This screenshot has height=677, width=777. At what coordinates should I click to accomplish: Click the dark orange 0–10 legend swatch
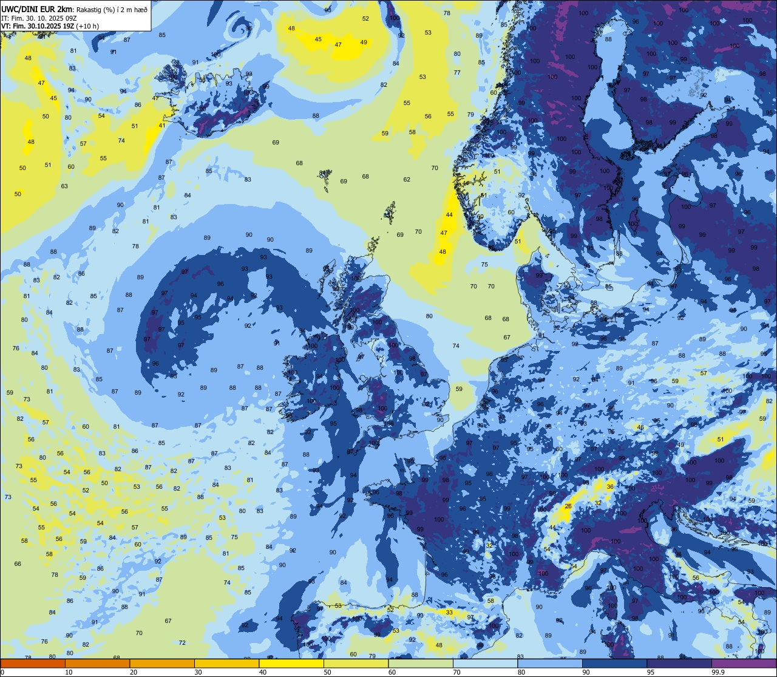33,663
